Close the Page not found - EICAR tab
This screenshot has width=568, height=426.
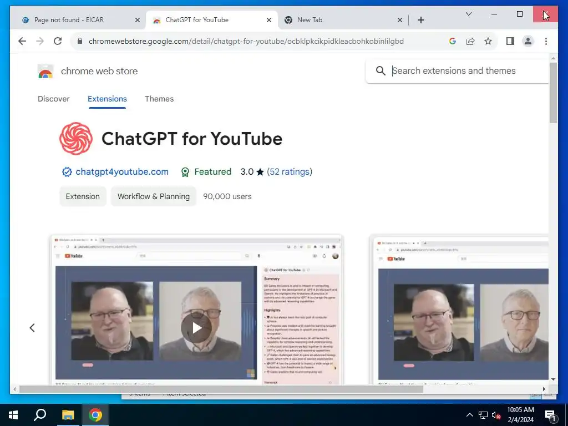pos(138,21)
